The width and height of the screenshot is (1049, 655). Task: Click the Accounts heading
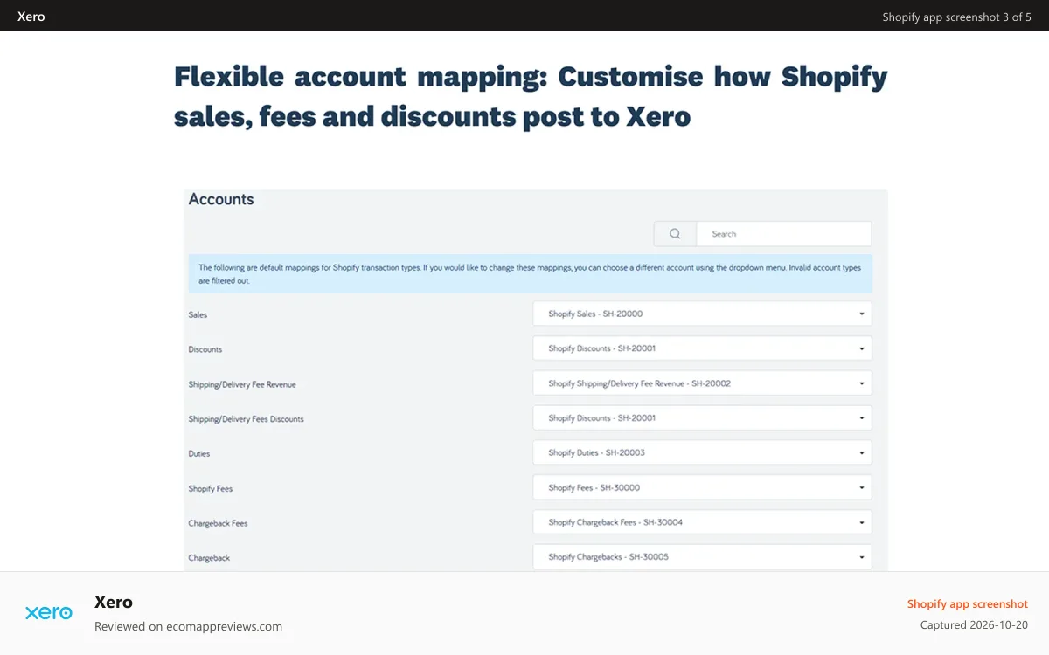pyautogui.click(x=221, y=199)
